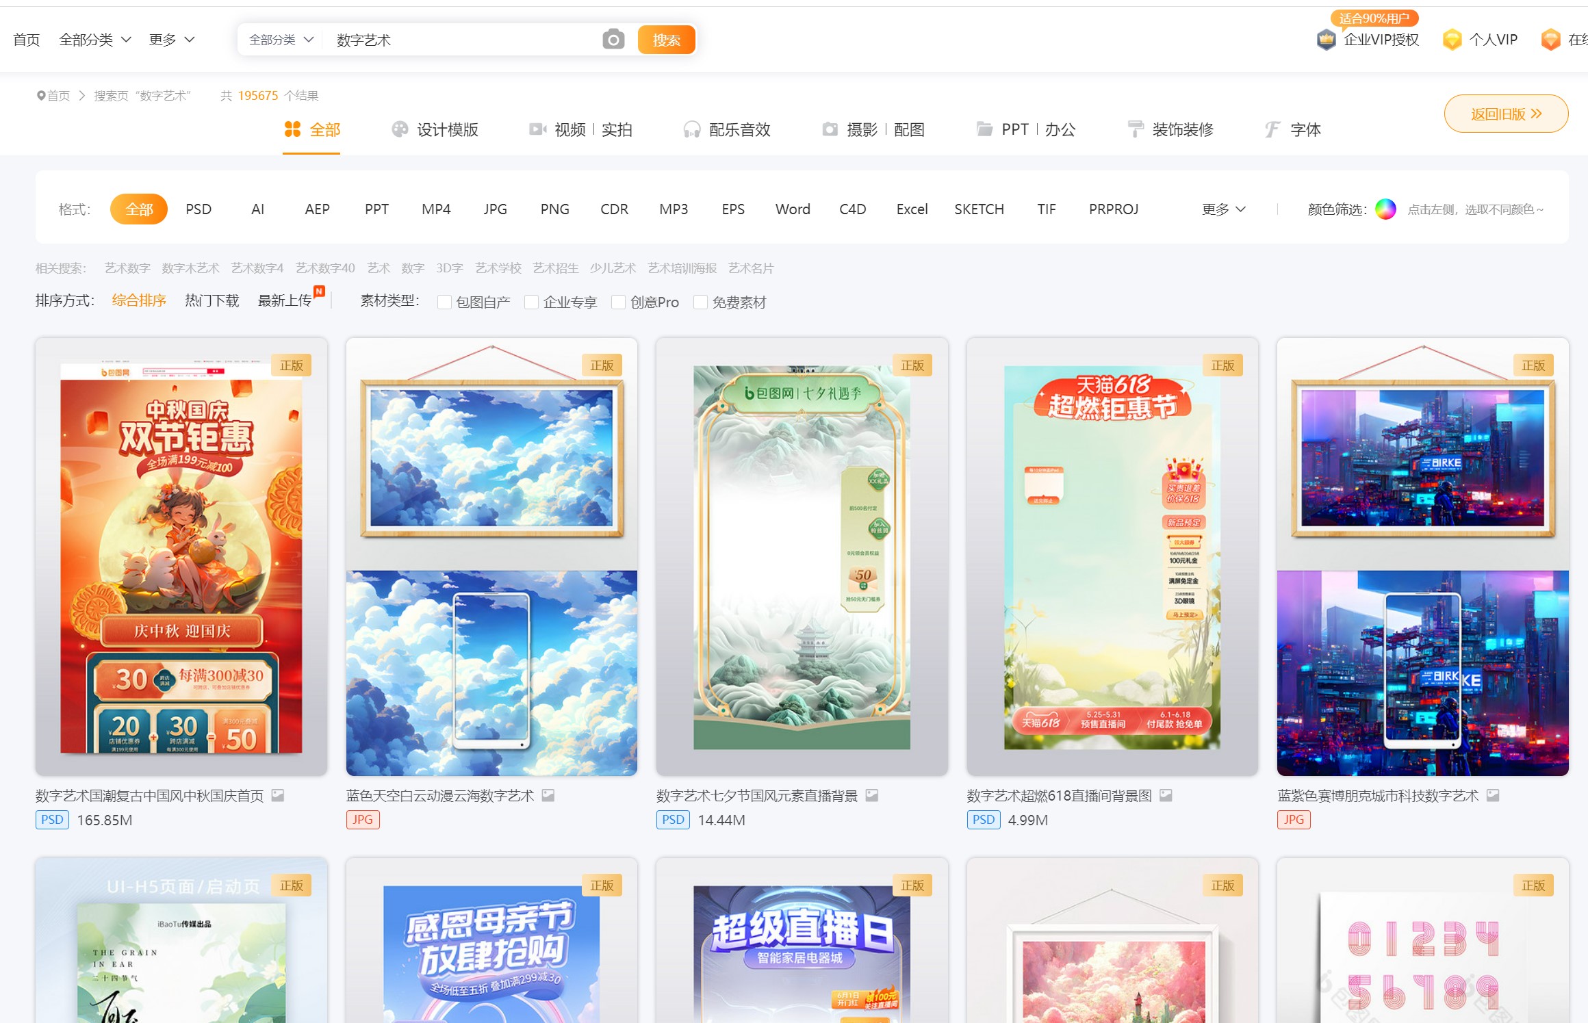Image resolution: width=1588 pixels, height=1023 pixels.
Task: Check the 企业专享 filter option
Action: [x=532, y=302]
